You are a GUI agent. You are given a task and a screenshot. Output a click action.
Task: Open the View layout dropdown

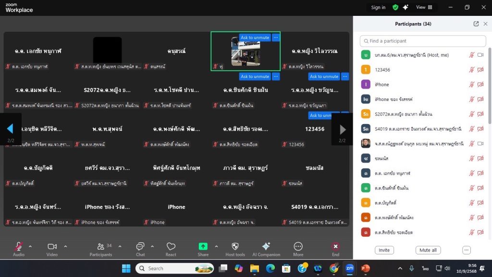(424, 7)
